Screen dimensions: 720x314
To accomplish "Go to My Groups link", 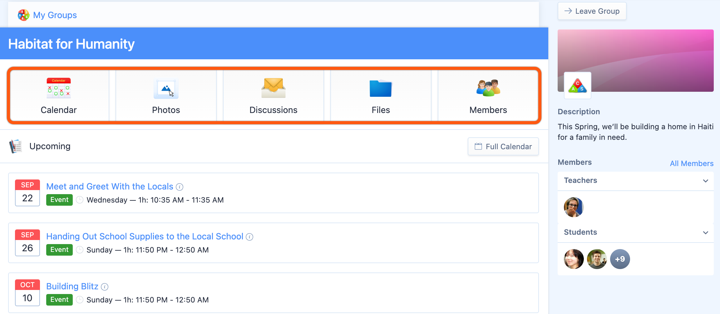I will point(55,15).
